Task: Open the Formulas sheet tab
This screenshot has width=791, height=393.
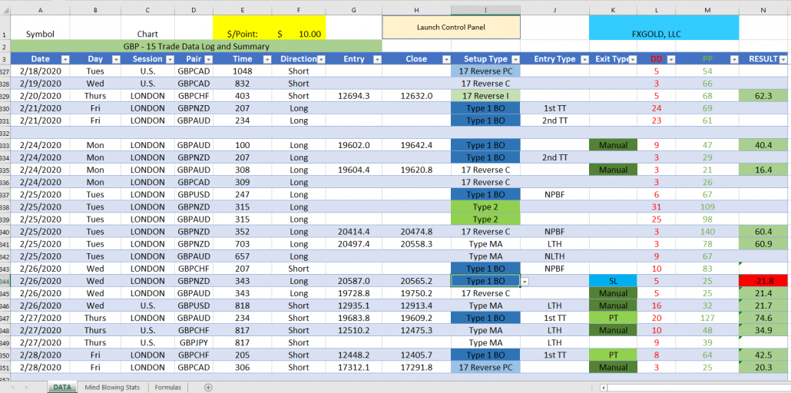Action: pyautogui.click(x=168, y=388)
